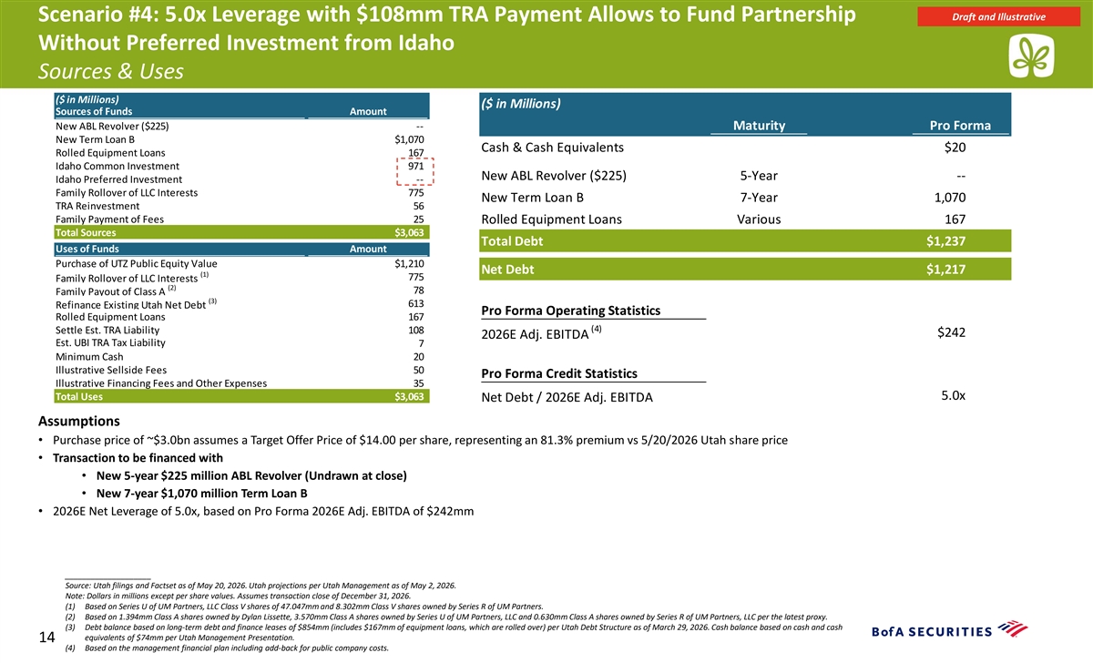This screenshot has width=1093, height=663.
Task: Click the 2026E Adj. EBITDA $242 value
Action: pos(951,332)
